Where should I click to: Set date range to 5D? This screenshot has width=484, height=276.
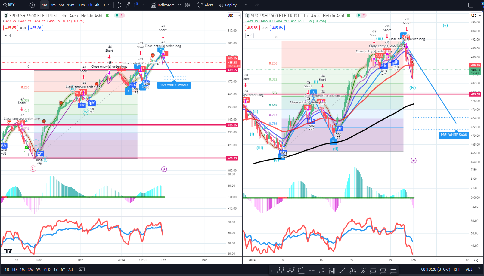coord(14,270)
